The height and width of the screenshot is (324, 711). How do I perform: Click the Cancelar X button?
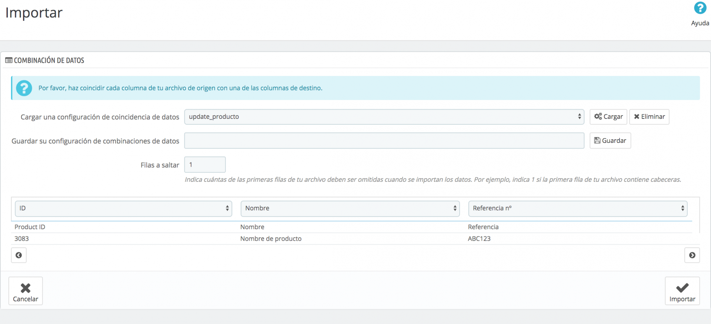coord(26,291)
